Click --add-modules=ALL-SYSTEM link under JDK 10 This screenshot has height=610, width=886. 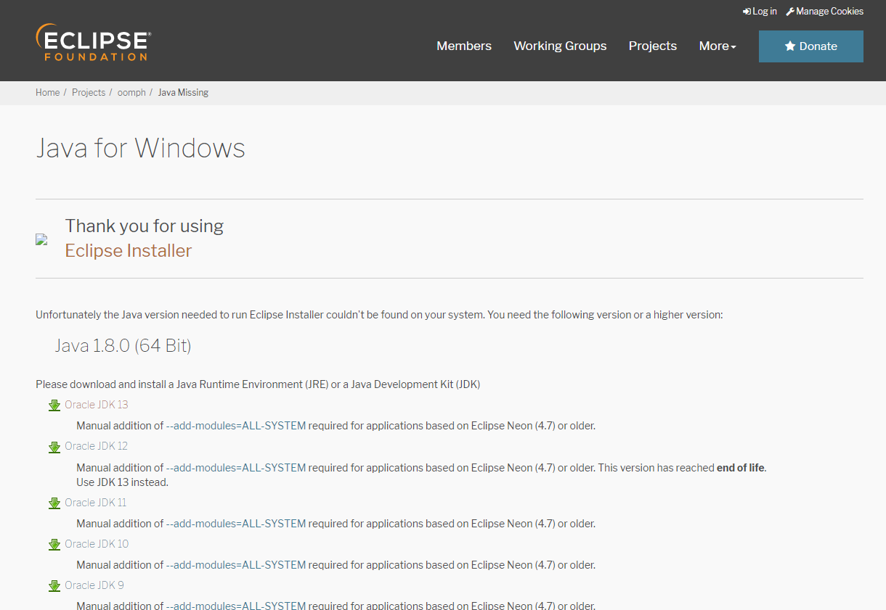[x=236, y=565]
